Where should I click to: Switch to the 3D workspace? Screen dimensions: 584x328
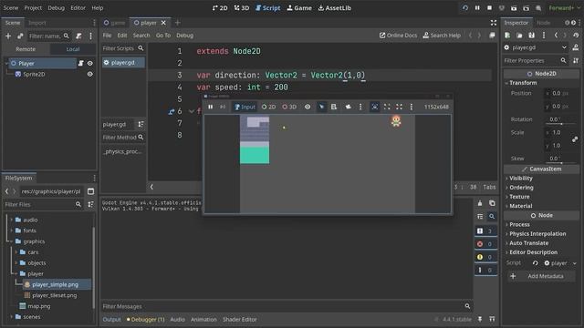(x=241, y=8)
